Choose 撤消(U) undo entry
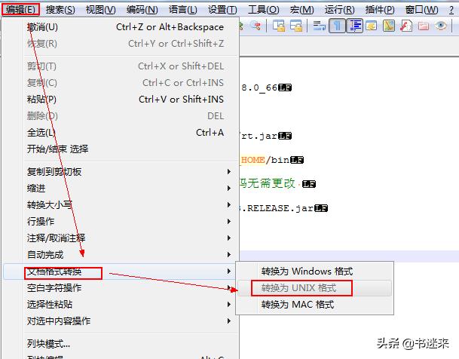 (x=121, y=27)
